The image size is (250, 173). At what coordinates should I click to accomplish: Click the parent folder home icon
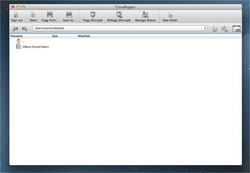click(x=18, y=41)
